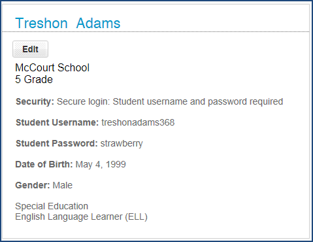Click the Student Password label
Image resolution: width=313 pixels, height=242 pixels.
[x=57, y=143]
